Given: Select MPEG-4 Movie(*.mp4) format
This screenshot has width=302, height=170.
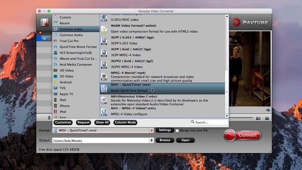Looking at the screenshot, I should tap(162, 76).
